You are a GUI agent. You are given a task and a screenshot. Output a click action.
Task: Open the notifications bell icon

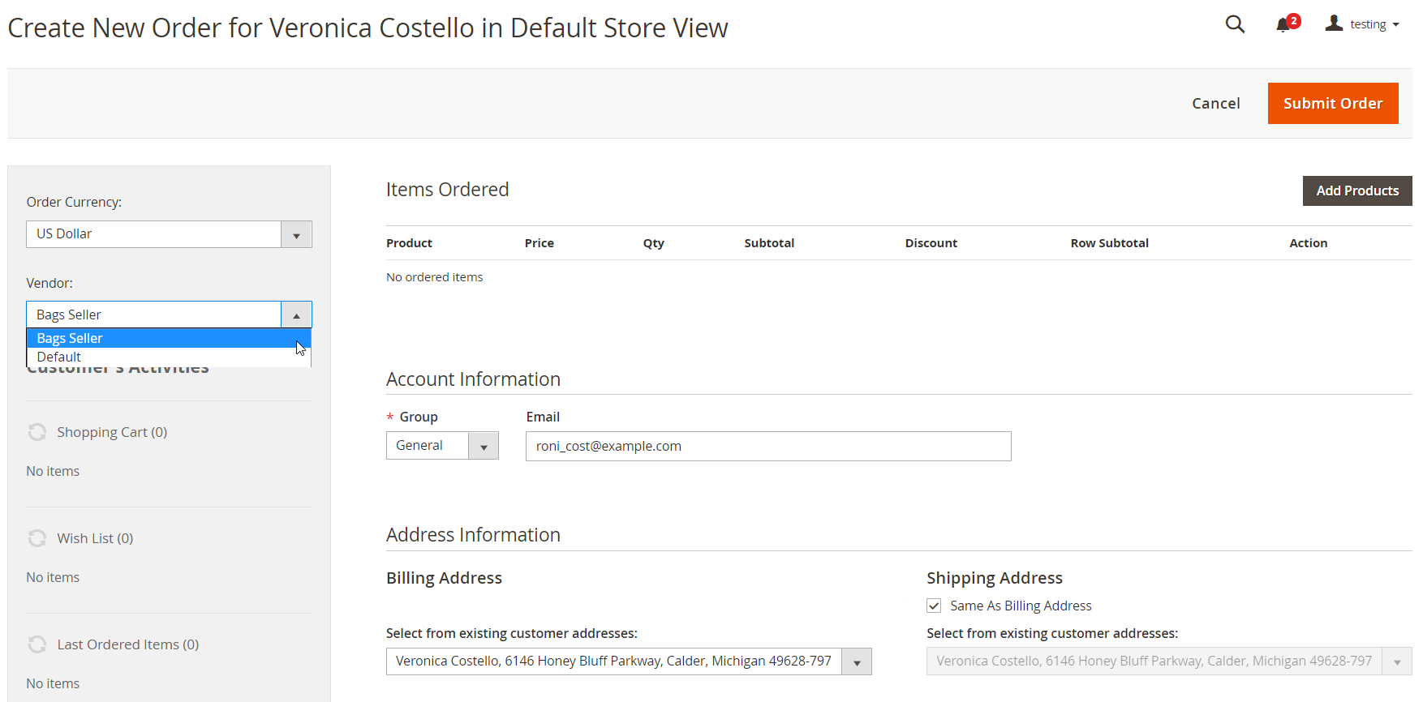(1283, 25)
